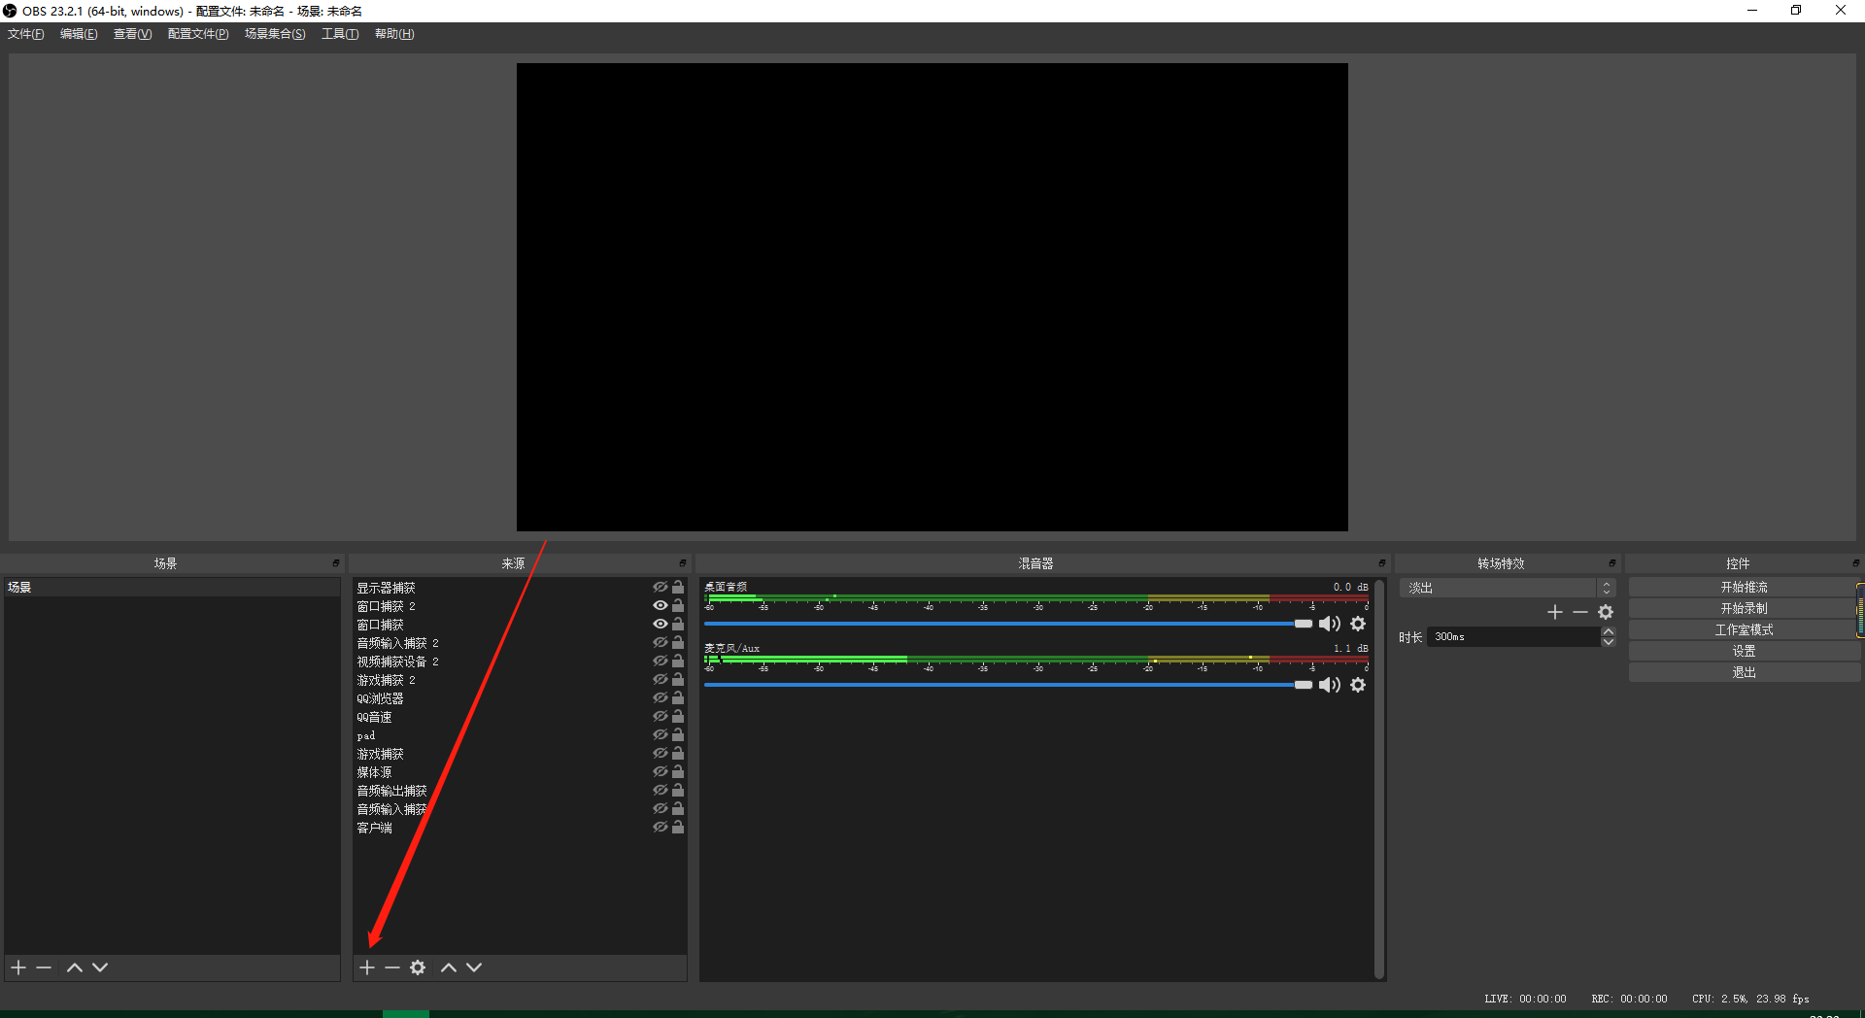Image resolution: width=1865 pixels, height=1018 pixels.
Task: Open the 场景集合(S) menu
Action: click(275, 34)
